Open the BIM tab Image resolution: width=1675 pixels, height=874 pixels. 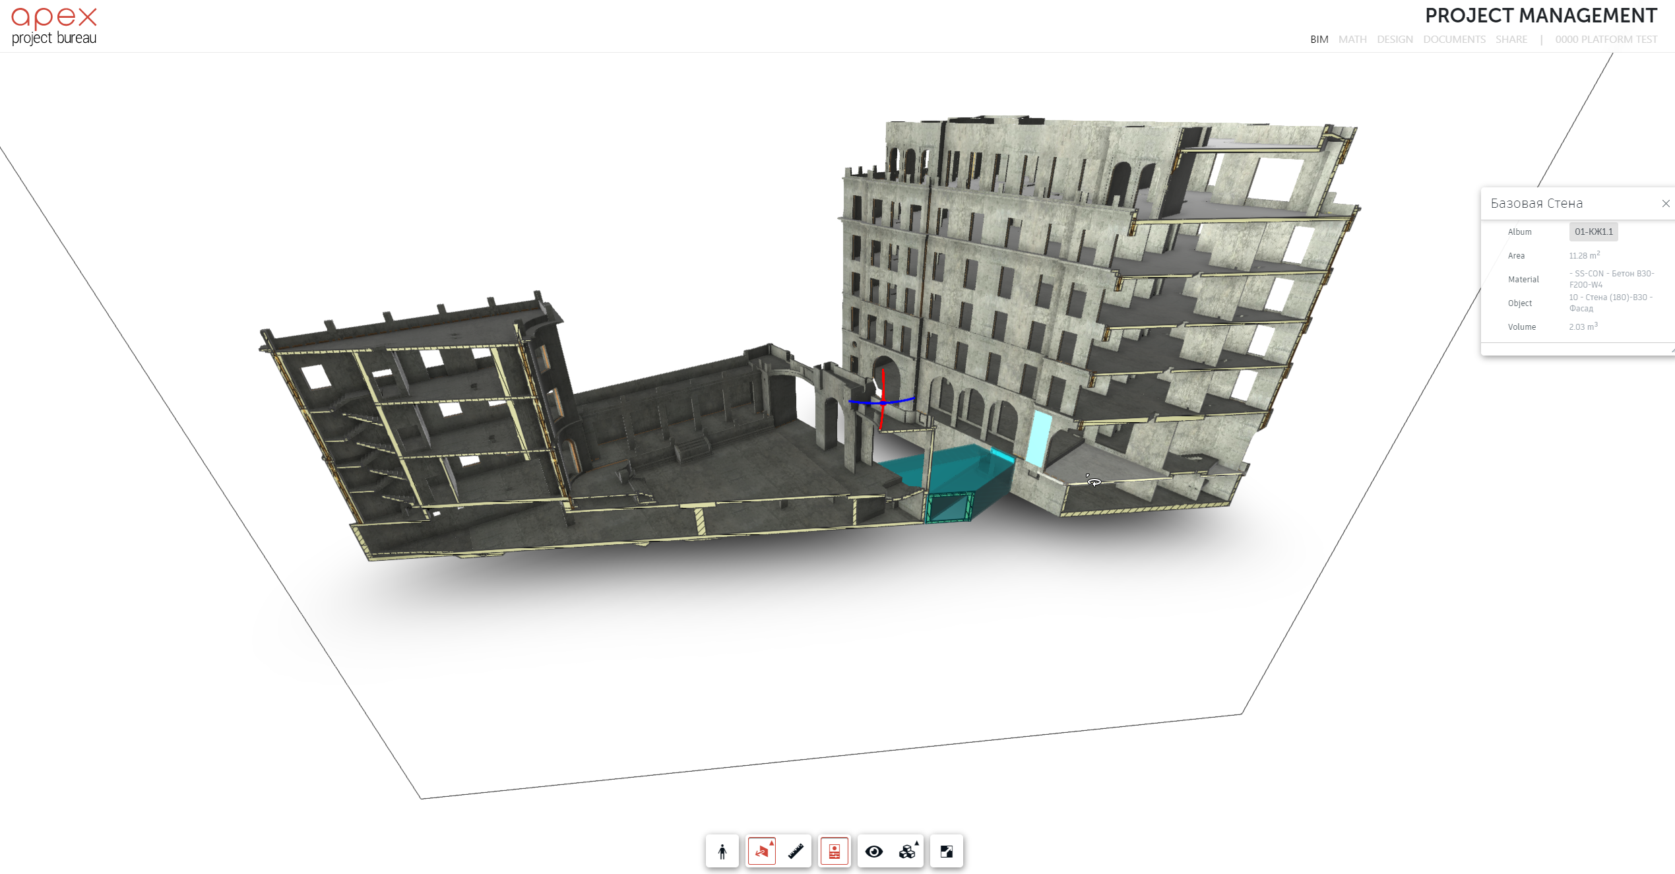click(1319, 40)
